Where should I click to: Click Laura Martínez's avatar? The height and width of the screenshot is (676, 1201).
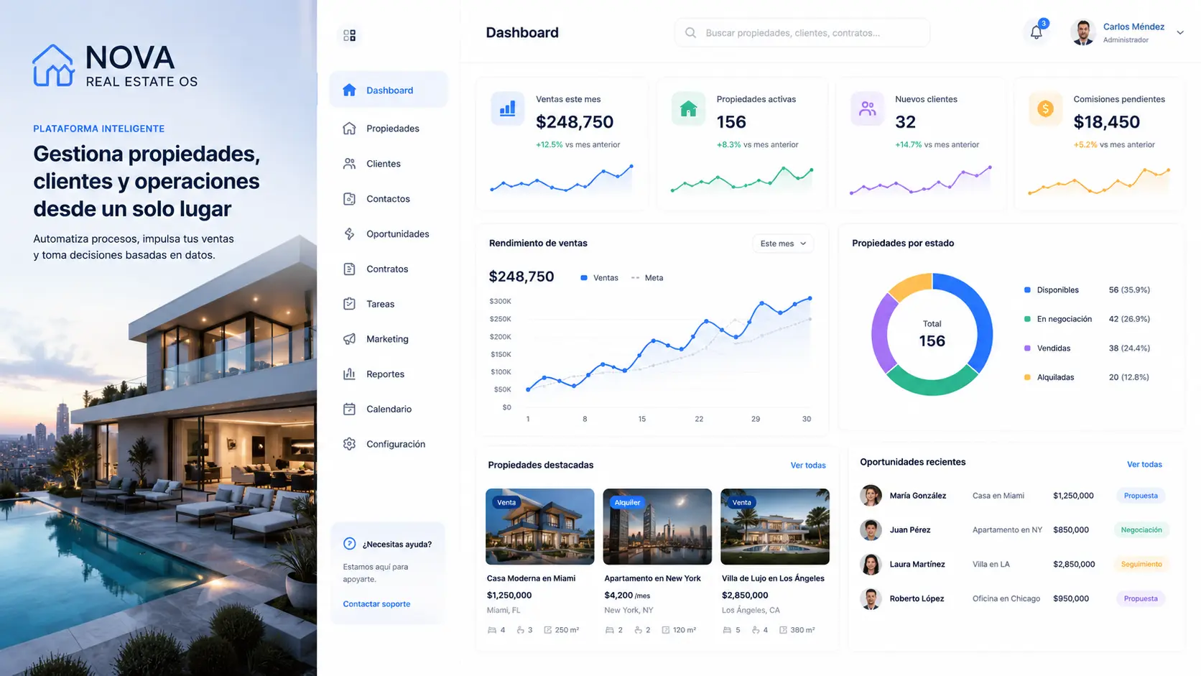pos(871,564)
